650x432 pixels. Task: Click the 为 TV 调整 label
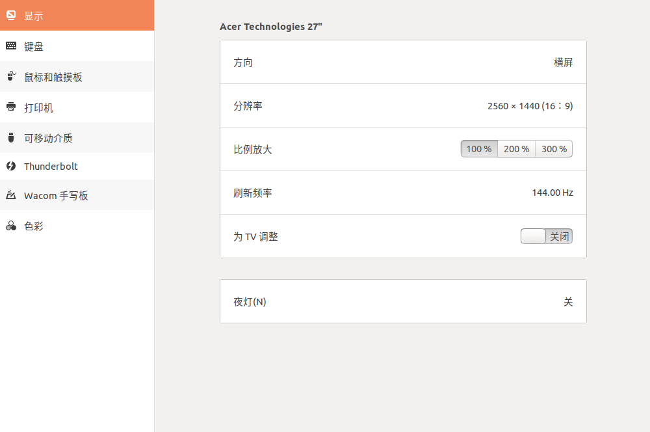pyautogui.click(x=255, y=237)
